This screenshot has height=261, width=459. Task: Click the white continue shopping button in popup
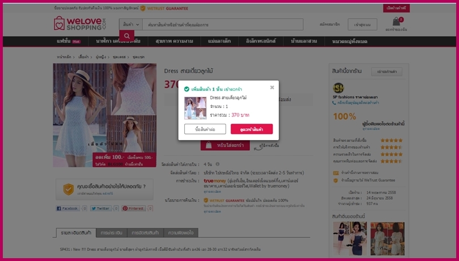[x=205, y=129]
